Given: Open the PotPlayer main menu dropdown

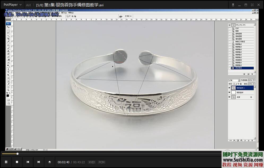Looking at the screenshot, I should coord(12,5).
